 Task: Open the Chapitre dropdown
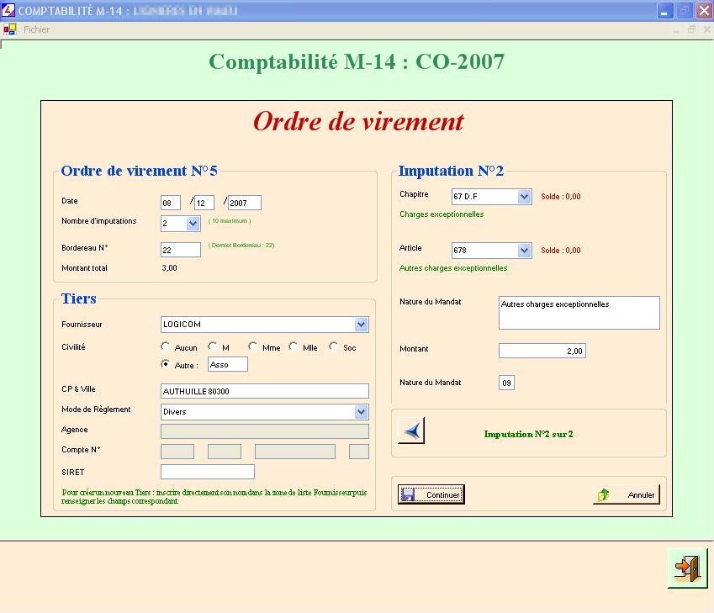524,197
